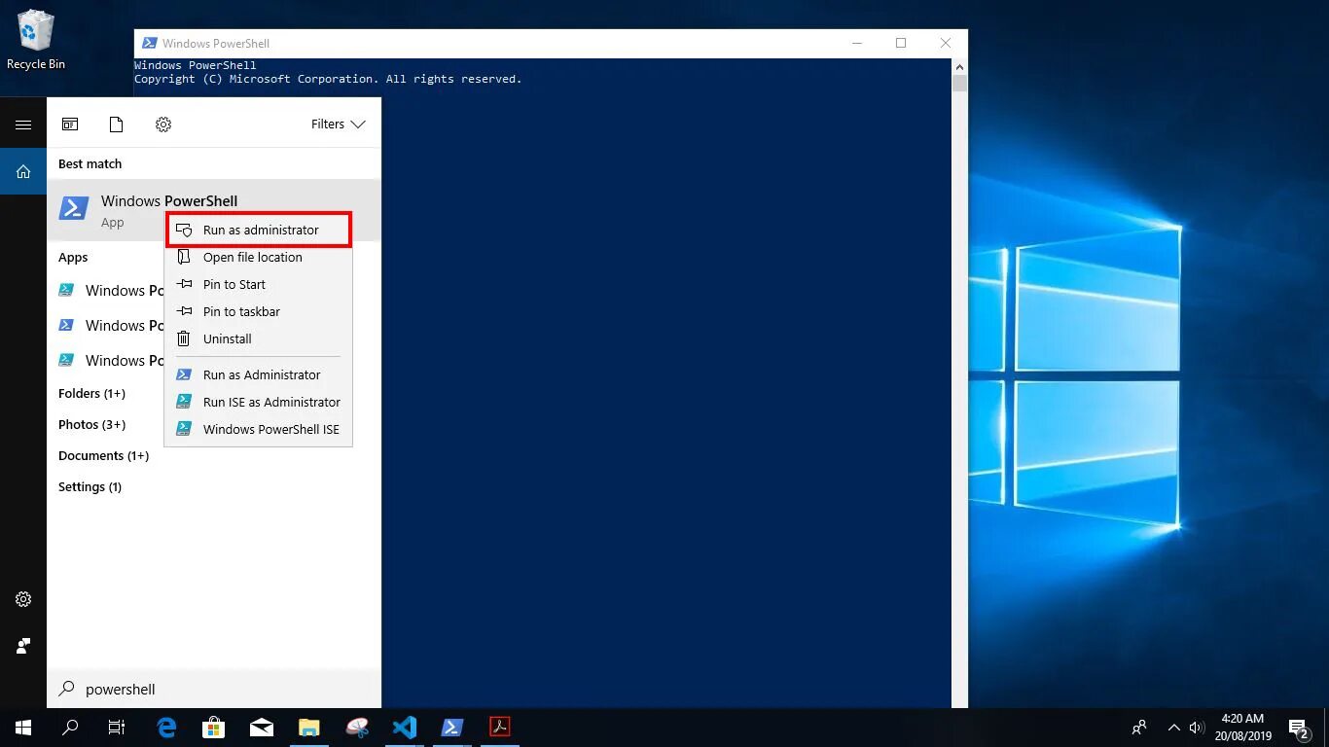
Task: Open File Explorer from the taskbar
Action: (x=309, y=727)
